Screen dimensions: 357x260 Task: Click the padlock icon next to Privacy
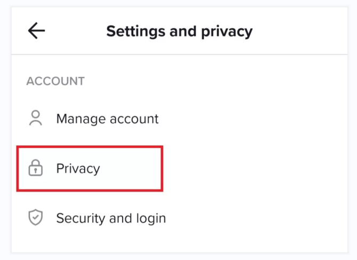click(36, 167)
